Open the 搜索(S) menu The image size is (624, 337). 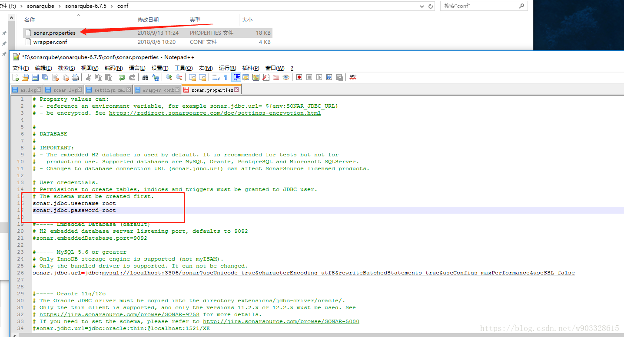pyautogui.click(x=66, y=68)
